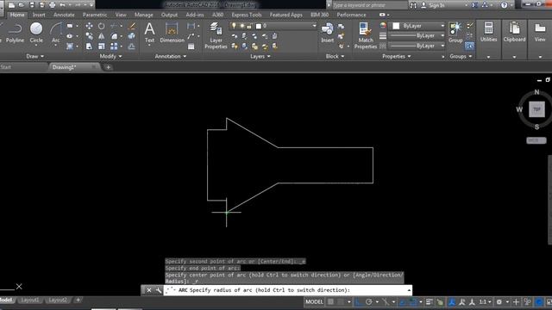552x310 pixels.
Task: Click the Sign In button
Action: 436,5
